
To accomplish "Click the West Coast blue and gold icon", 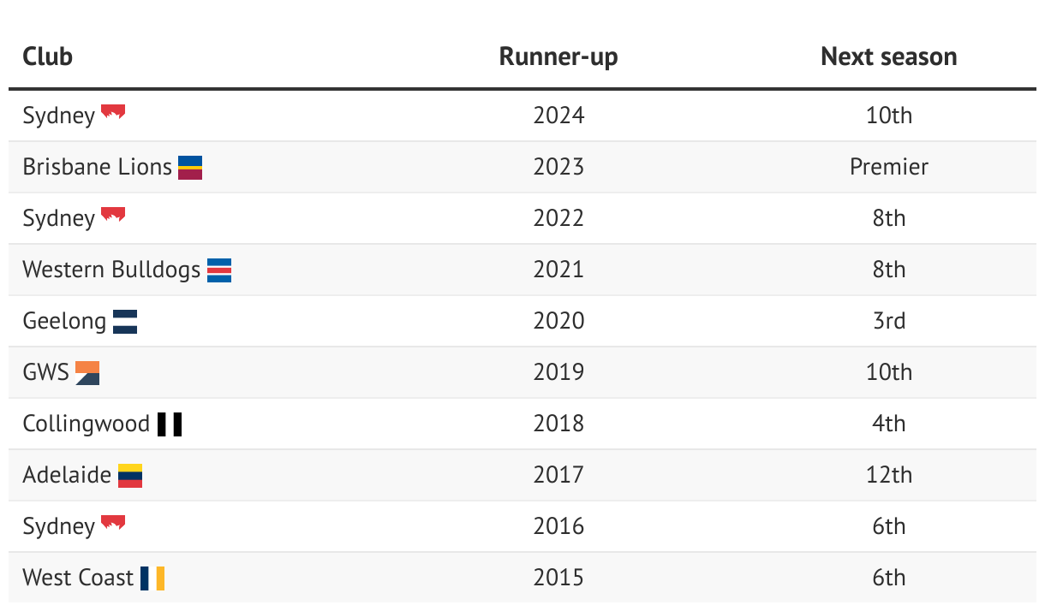I will [x=152, y=578].
